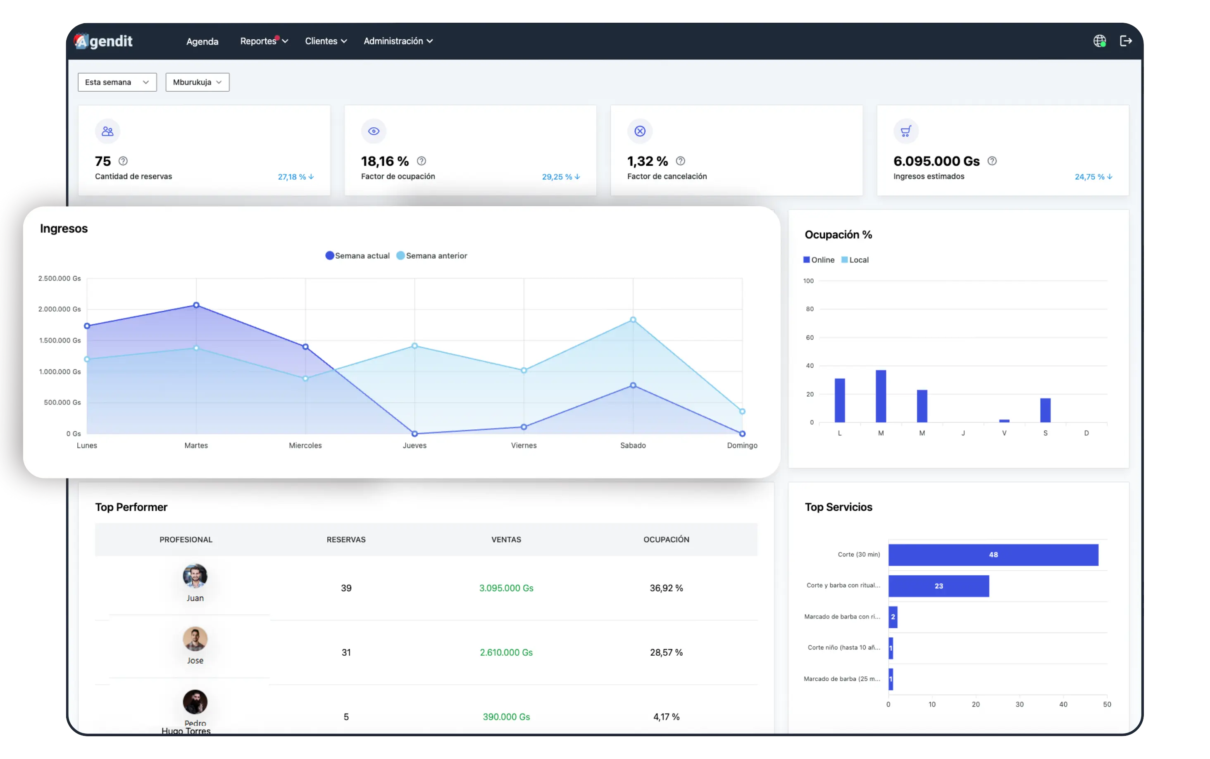
Task: Click the Local legend color swatch
Action: (x=845, y=260)
